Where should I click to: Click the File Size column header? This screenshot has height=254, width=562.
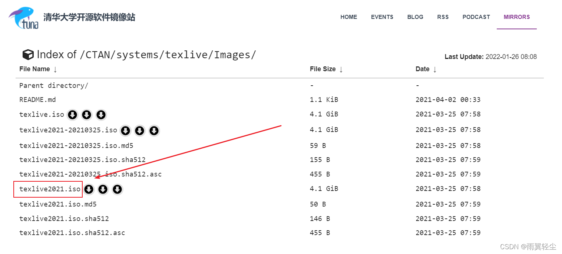[x=323, y=69]
